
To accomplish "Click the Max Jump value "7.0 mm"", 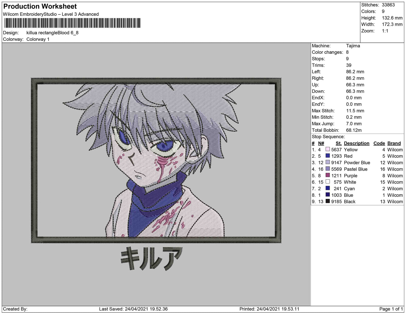I will [354, 124].
